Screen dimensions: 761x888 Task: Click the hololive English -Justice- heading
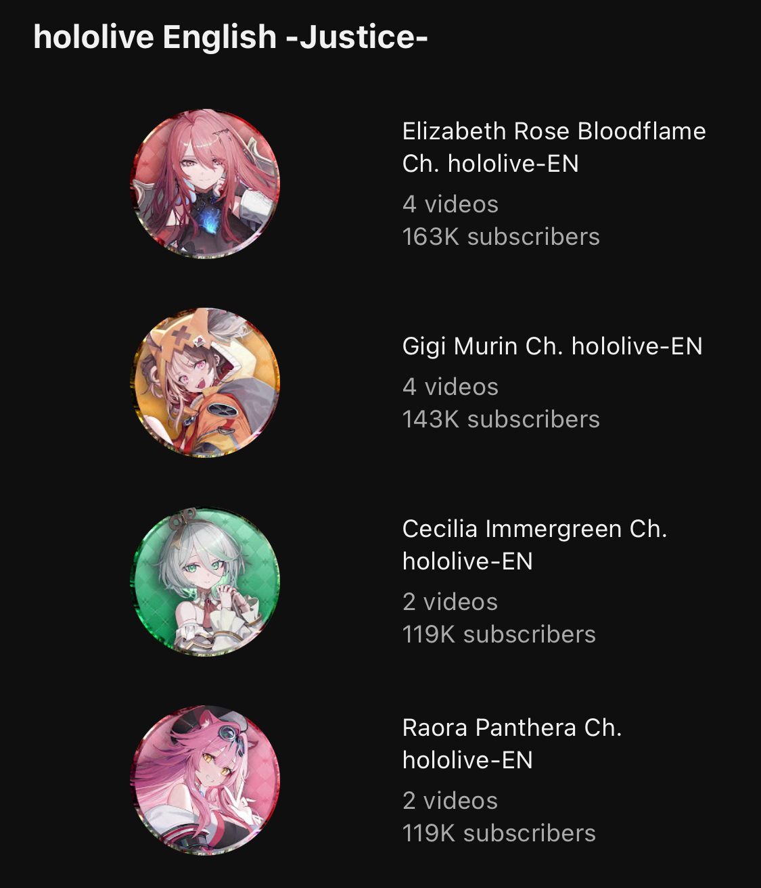231,37
